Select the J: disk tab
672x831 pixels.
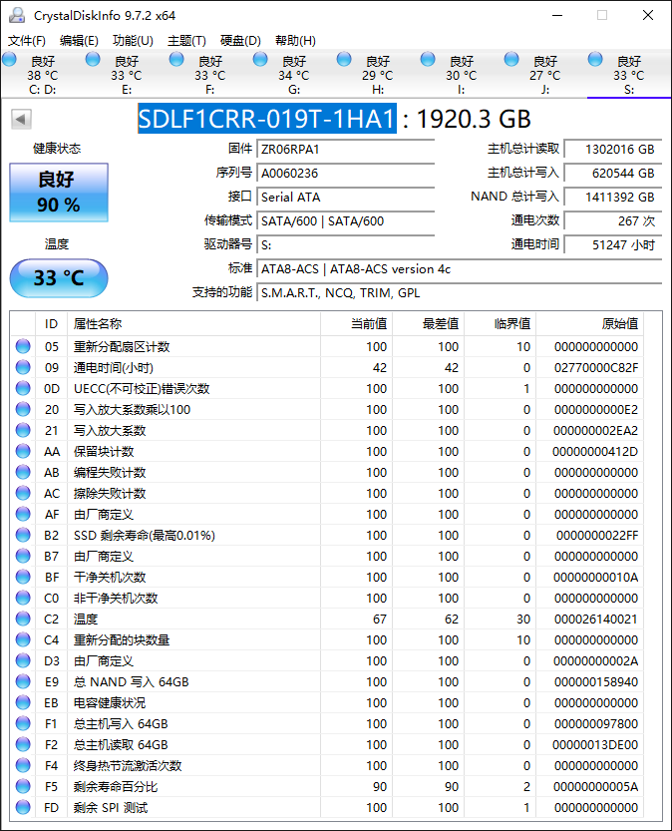coord(544,75)
